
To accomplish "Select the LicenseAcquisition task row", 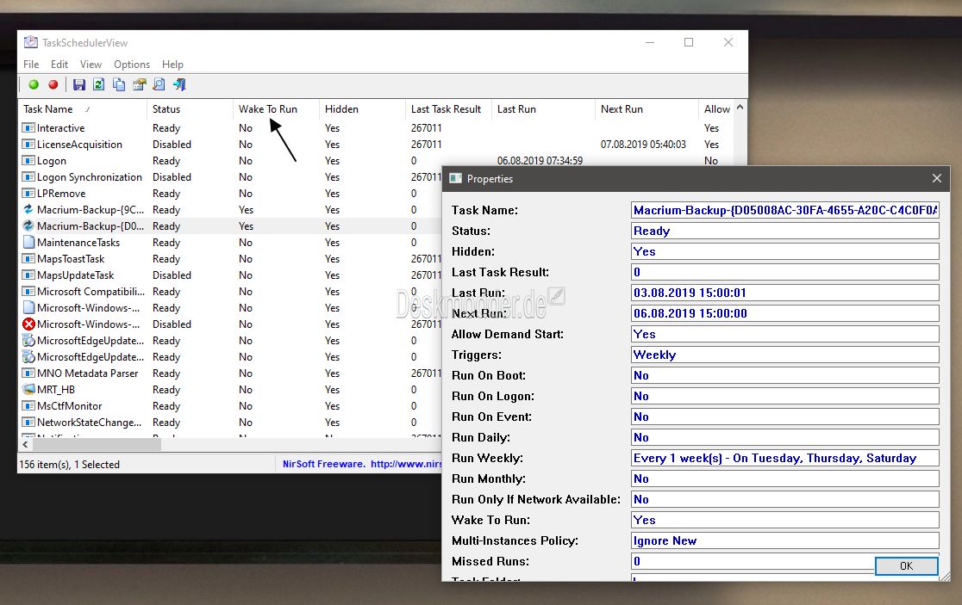I will point(79,145).
